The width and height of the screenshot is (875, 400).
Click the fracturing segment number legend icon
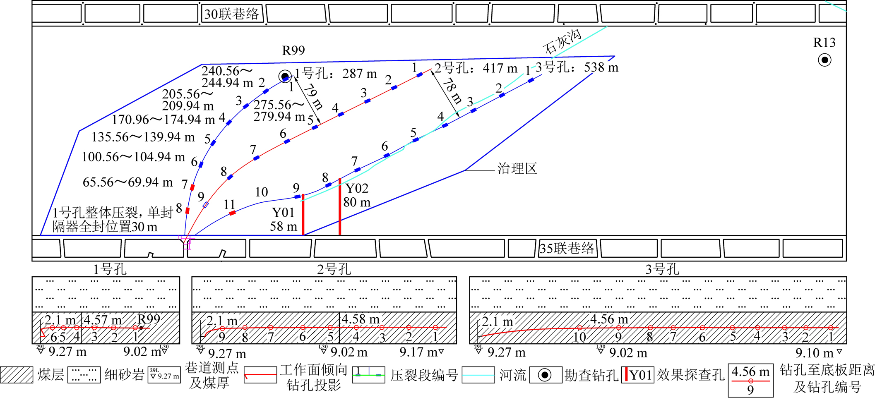(368, 375)
